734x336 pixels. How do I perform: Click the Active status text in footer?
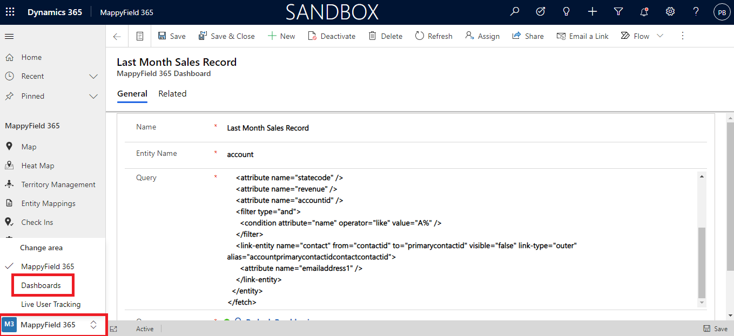pos(145,328)
